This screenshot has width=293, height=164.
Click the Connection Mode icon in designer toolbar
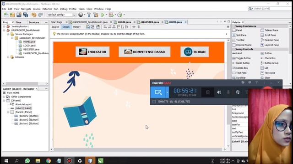pos(92,27)
